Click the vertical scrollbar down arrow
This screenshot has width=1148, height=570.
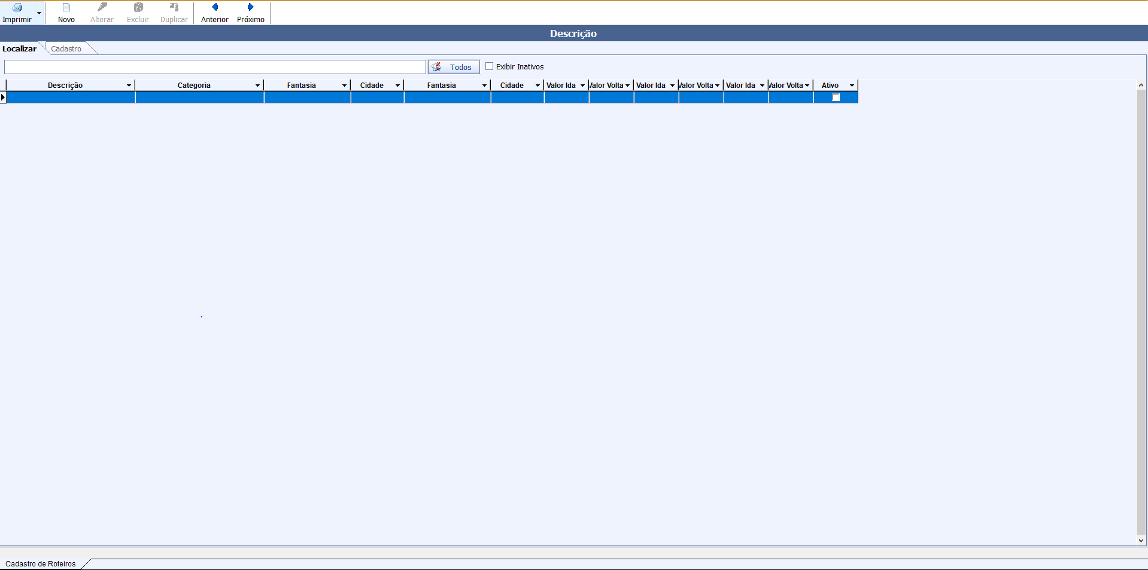point(1141,540)
